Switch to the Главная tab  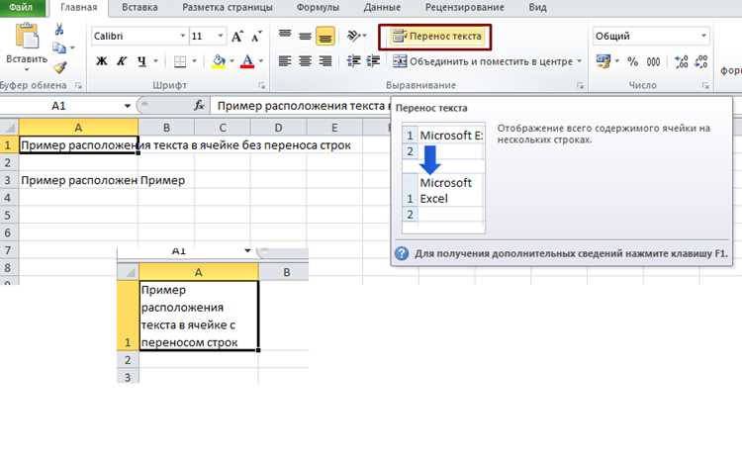point(78,8)
